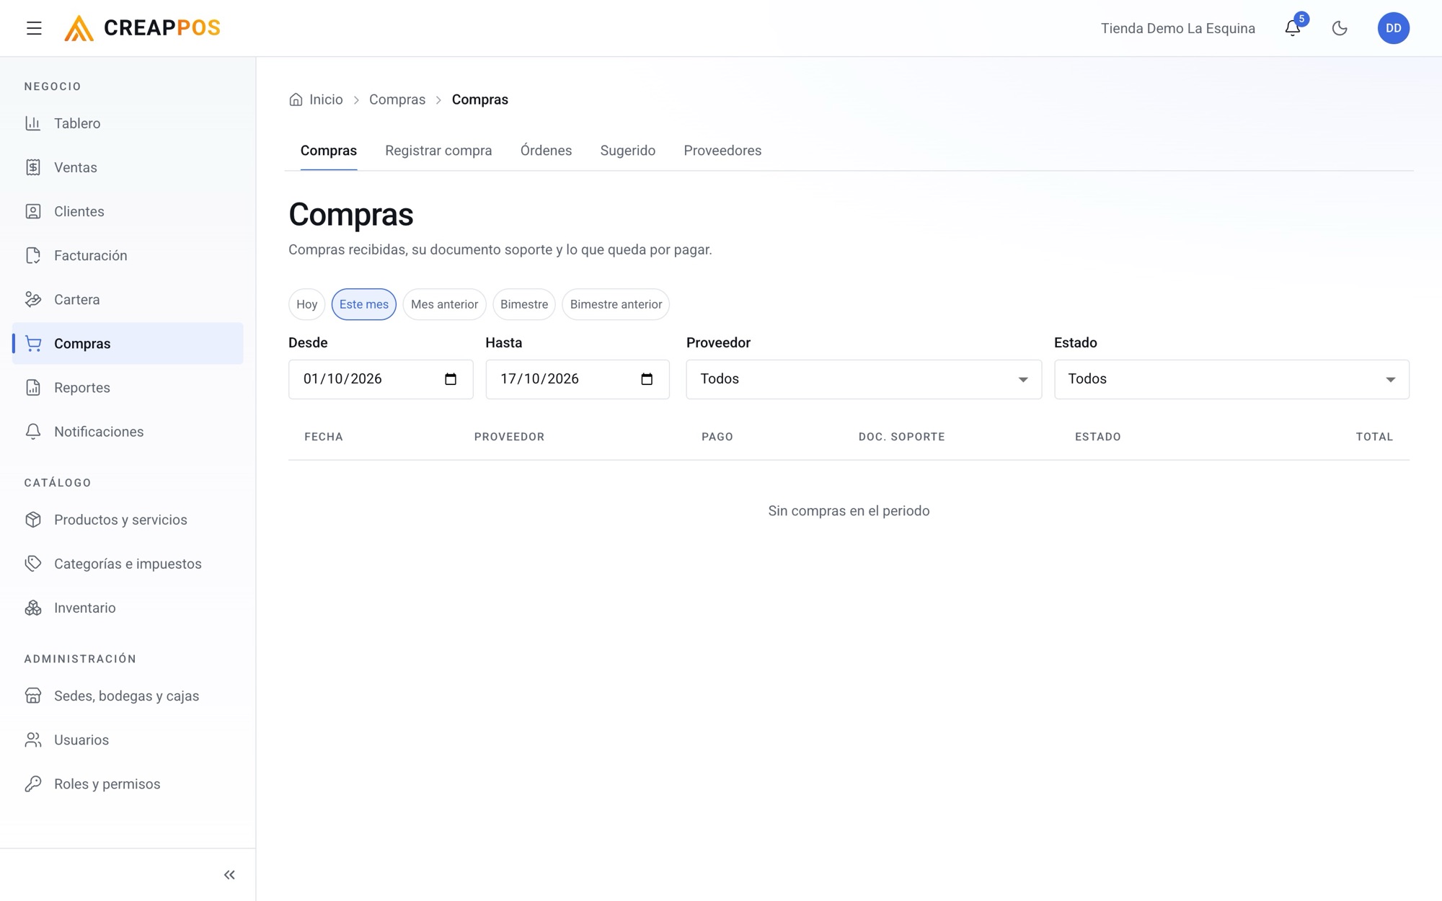
Task: Click the Hasta date field 17/10/2026
Action: pos(578,379)
